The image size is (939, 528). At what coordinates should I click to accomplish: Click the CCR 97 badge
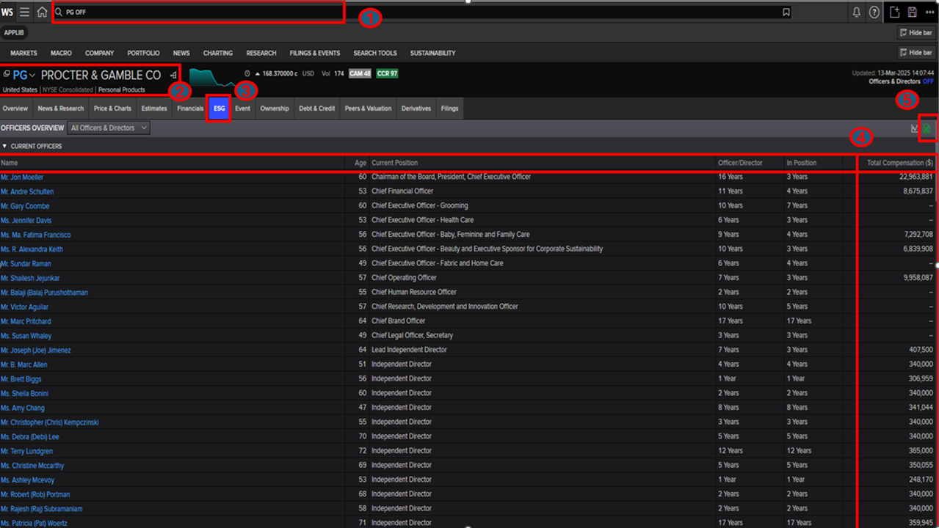point(387,73)
